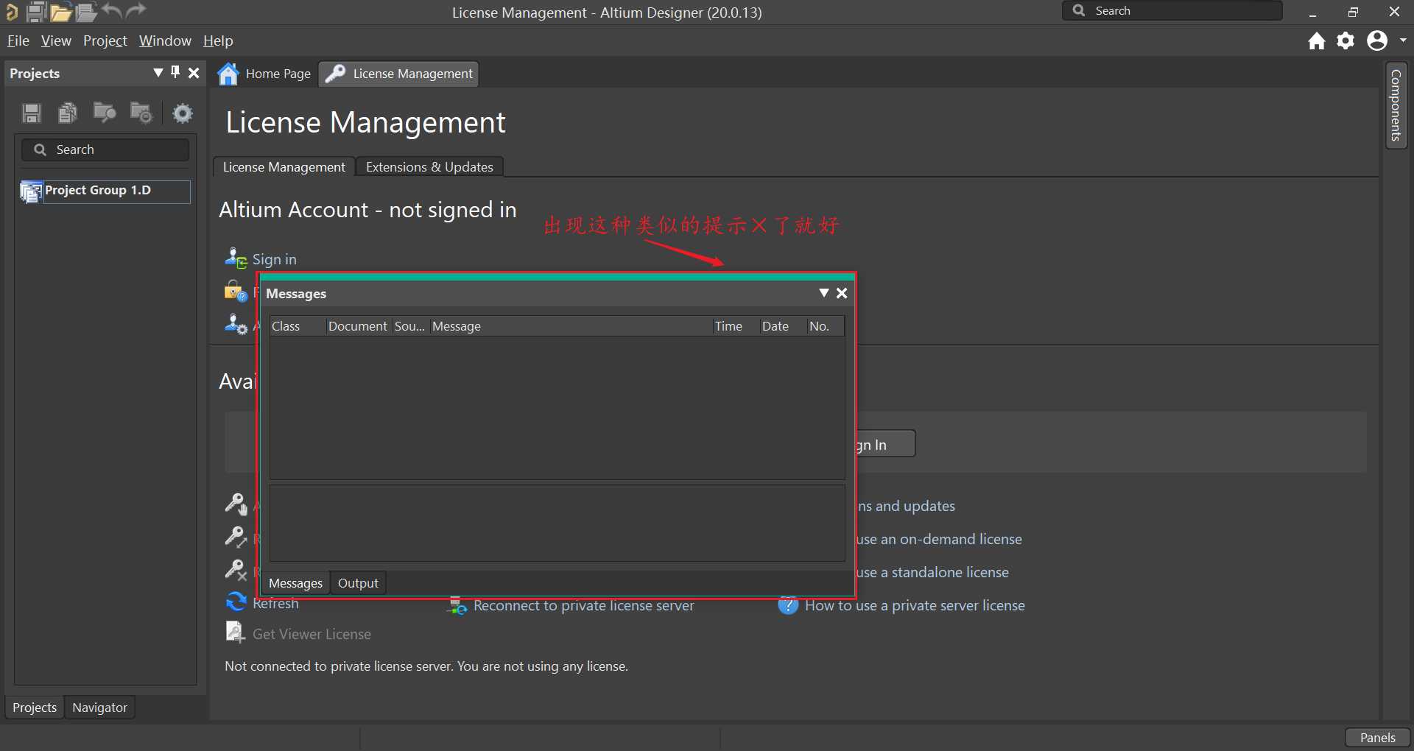Open how to use a standalone license link
This screenshot has height=751, width=1414.
pyautogui.click(x=932, y=572)
